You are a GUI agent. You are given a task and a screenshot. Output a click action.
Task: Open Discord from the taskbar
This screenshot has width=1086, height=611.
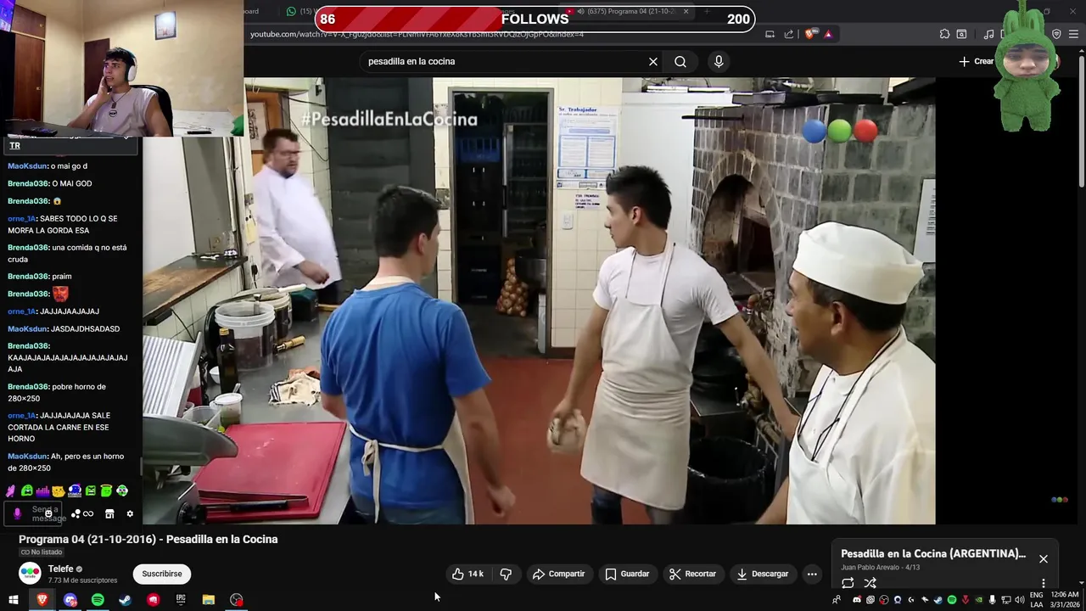[70, 600]
